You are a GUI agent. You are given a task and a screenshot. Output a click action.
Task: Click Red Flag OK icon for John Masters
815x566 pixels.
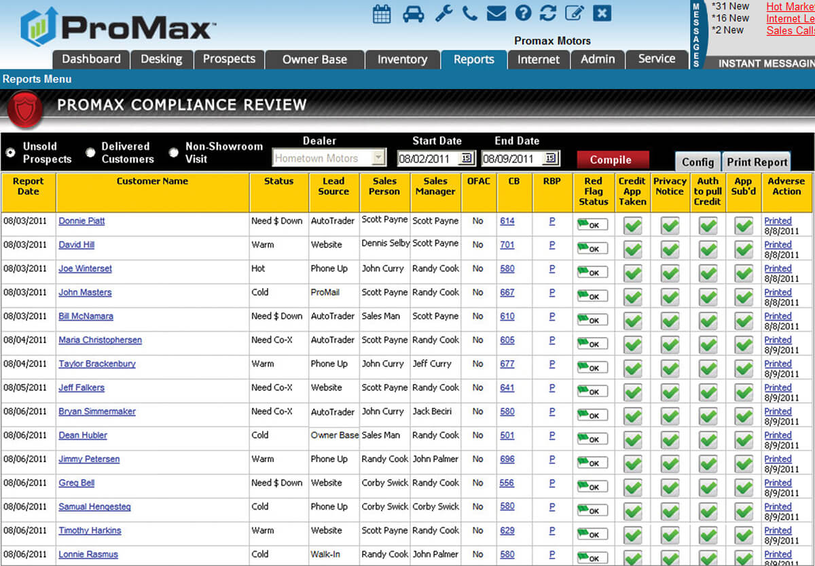[x=592, y=296]
